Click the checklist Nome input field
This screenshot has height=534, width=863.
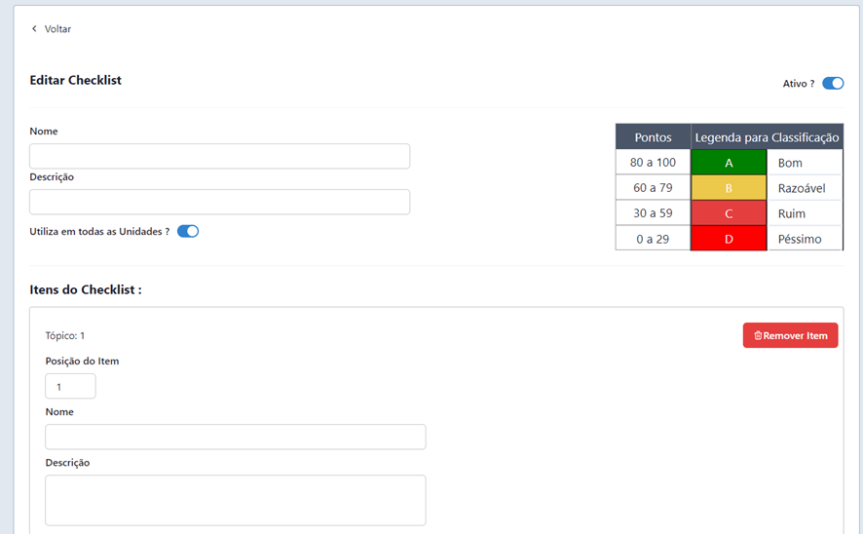(x=219, y=156)
